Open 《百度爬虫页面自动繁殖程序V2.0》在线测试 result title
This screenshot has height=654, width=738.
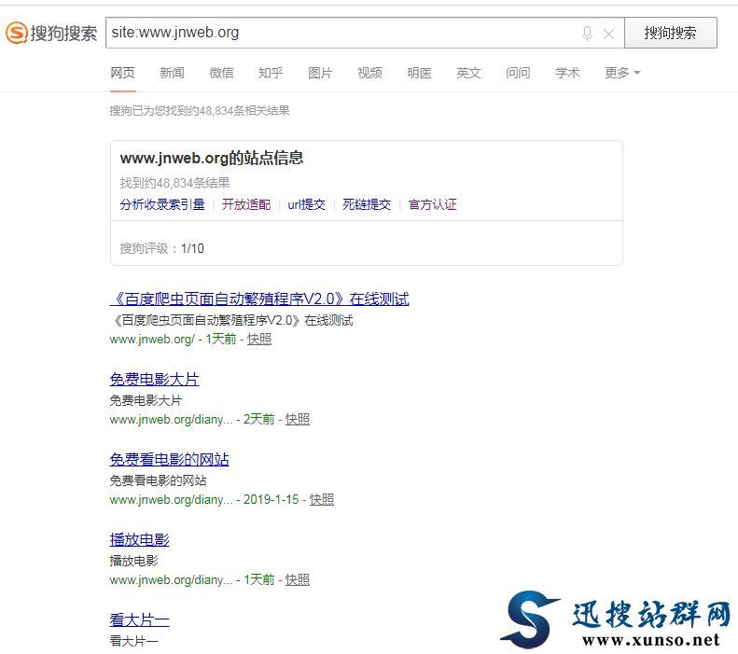point(259,299)
